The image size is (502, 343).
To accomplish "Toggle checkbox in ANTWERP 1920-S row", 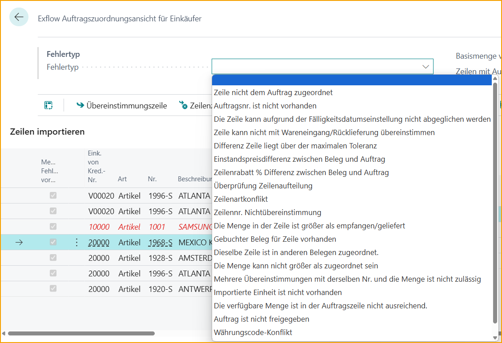I will click(x=53, y=289).
